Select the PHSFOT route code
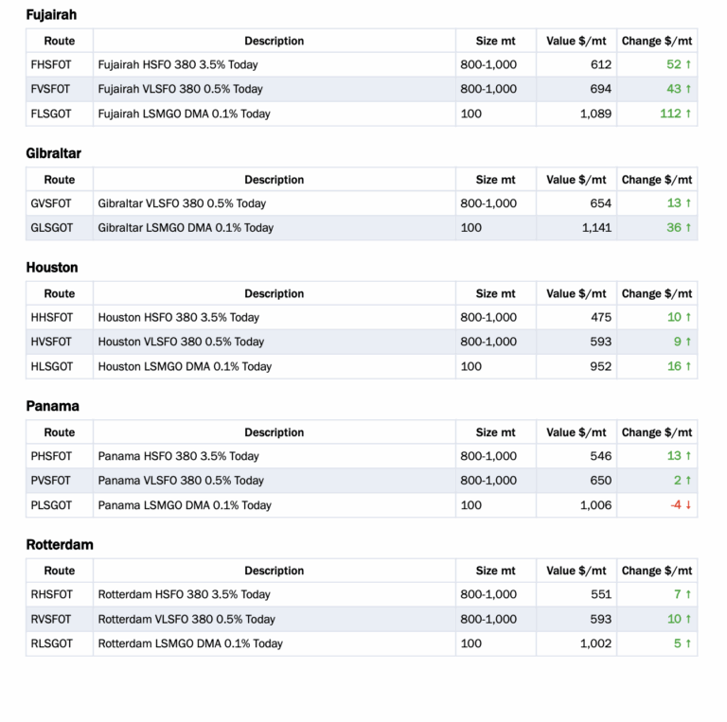Image resolution: width=727 pixels, height=722 pixels. pyautogui.click(x=51, y=456)
